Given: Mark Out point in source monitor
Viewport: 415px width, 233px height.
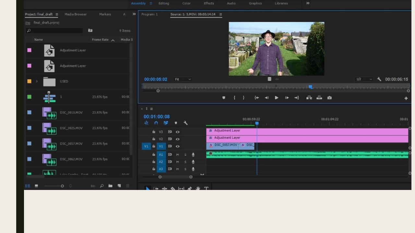Looking at the screenshot, I should pos(243,98).
